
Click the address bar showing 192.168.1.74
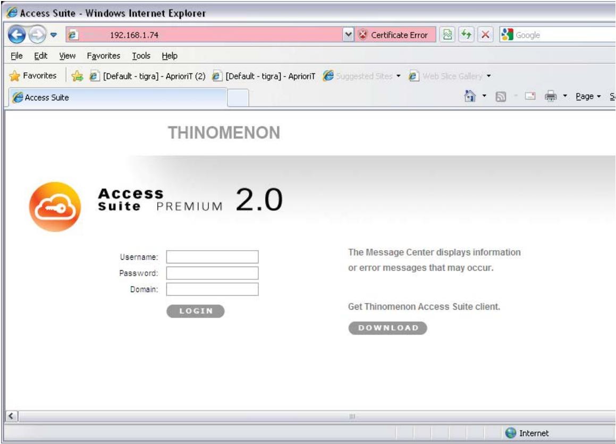(x=204, y=35)
